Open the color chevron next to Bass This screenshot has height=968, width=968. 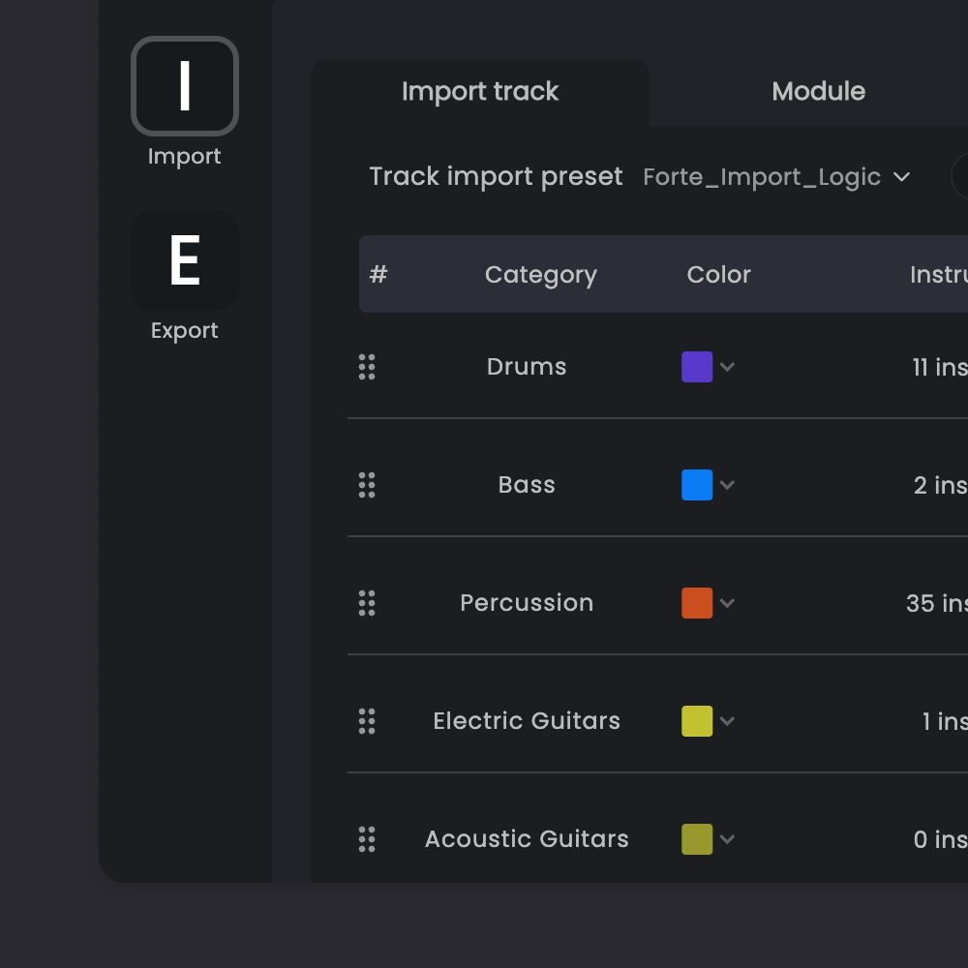click(729, 485)
